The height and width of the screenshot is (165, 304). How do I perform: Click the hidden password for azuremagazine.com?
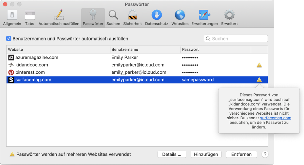coord(190,58)
